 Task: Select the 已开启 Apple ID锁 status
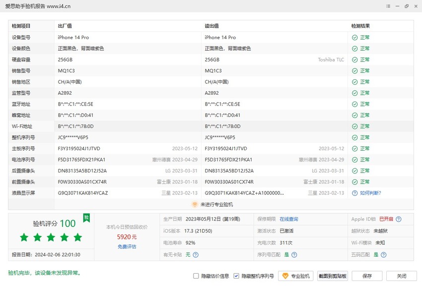click(386, 219)
